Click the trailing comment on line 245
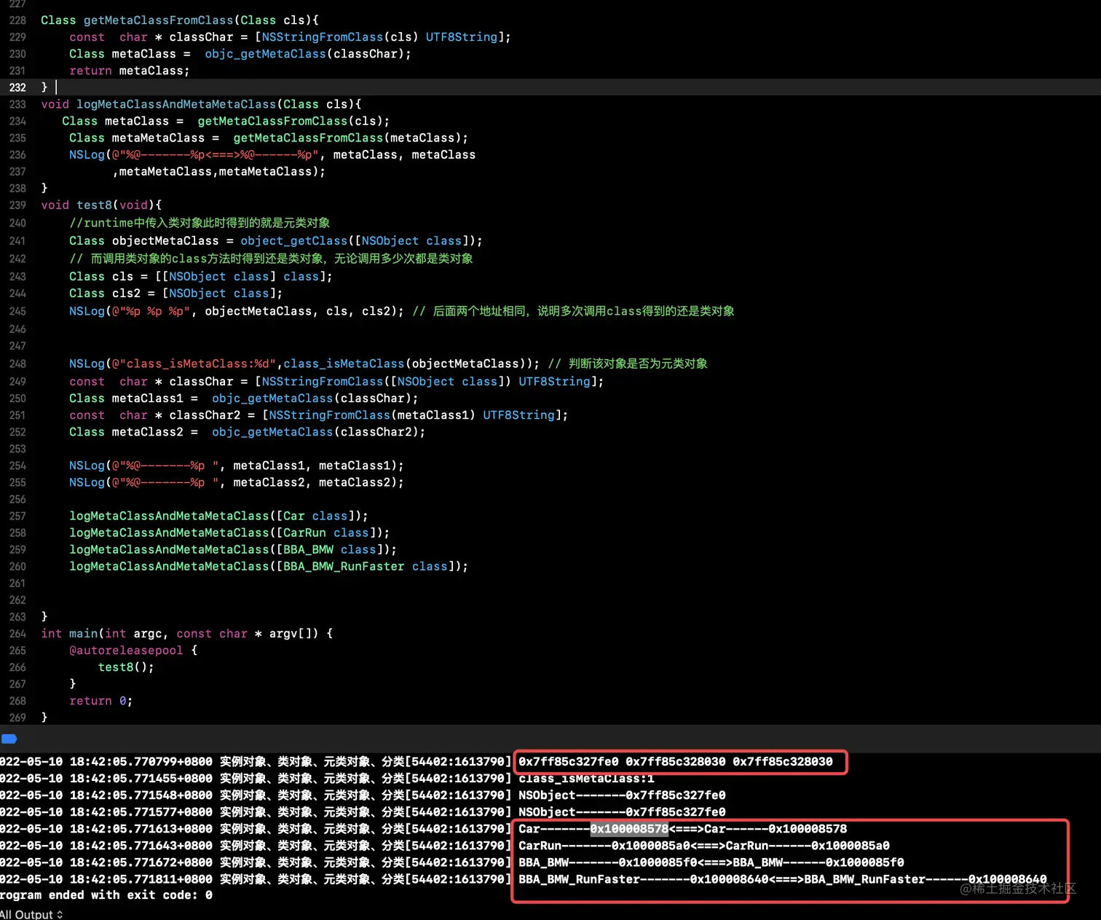The image size is (1101, 920). point(573,311)
